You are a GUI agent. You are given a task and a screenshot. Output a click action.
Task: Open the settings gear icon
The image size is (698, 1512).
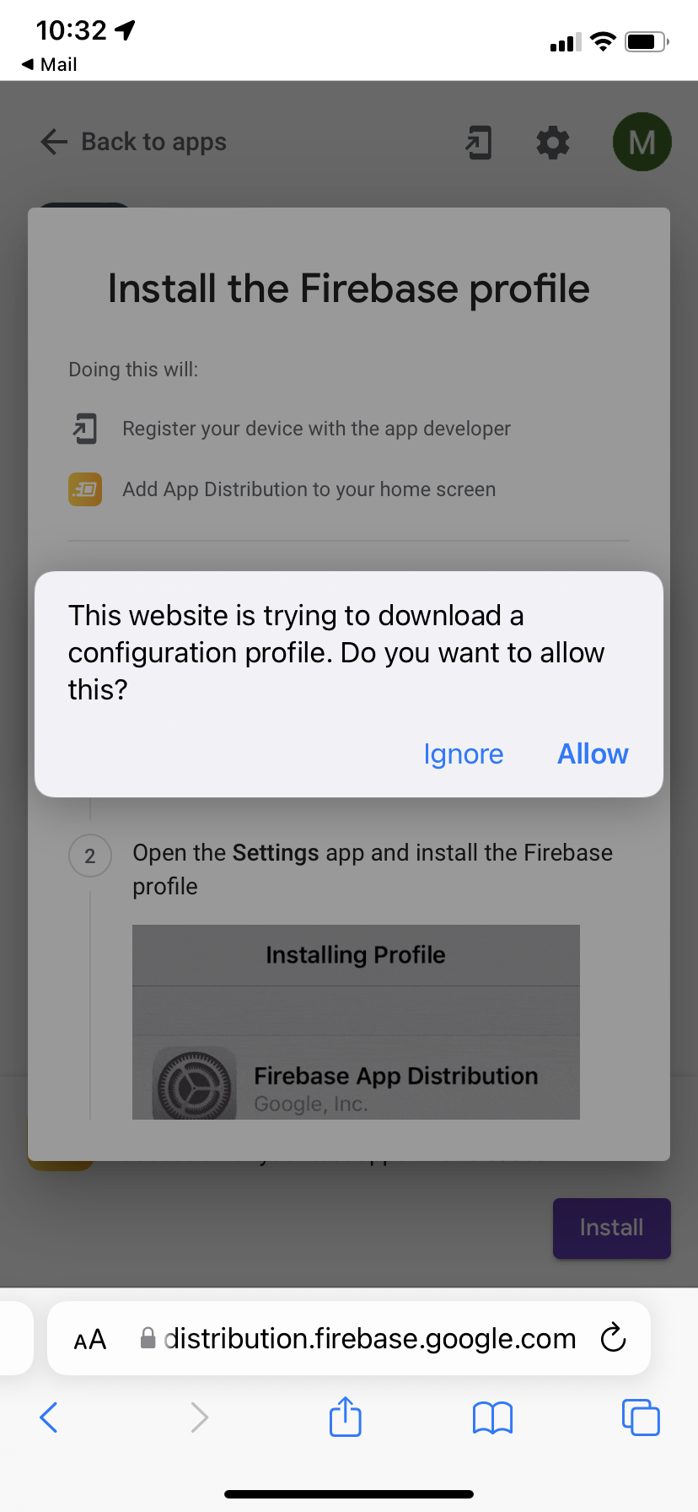click(553, 143)
